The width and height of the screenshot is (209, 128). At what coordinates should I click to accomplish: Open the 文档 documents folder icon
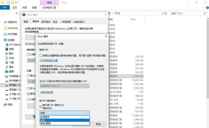pos(7,58)
